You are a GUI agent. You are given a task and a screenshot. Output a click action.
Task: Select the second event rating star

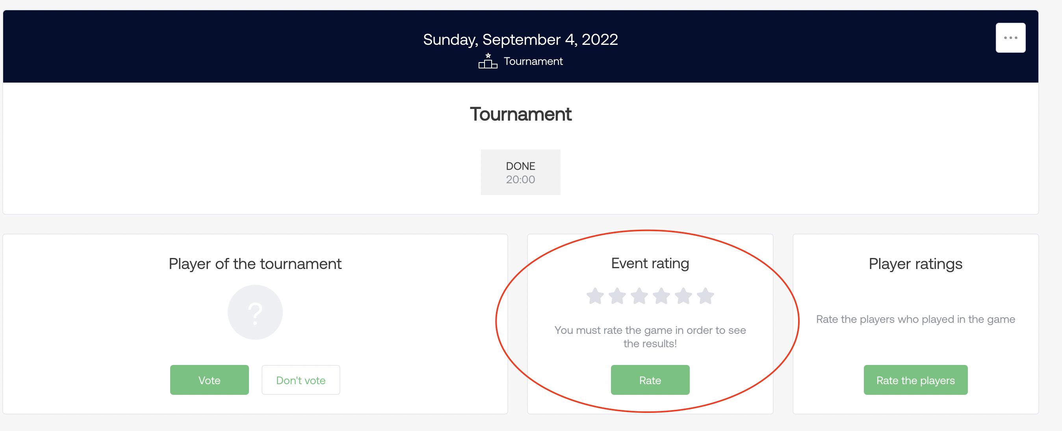click(617, 296)
